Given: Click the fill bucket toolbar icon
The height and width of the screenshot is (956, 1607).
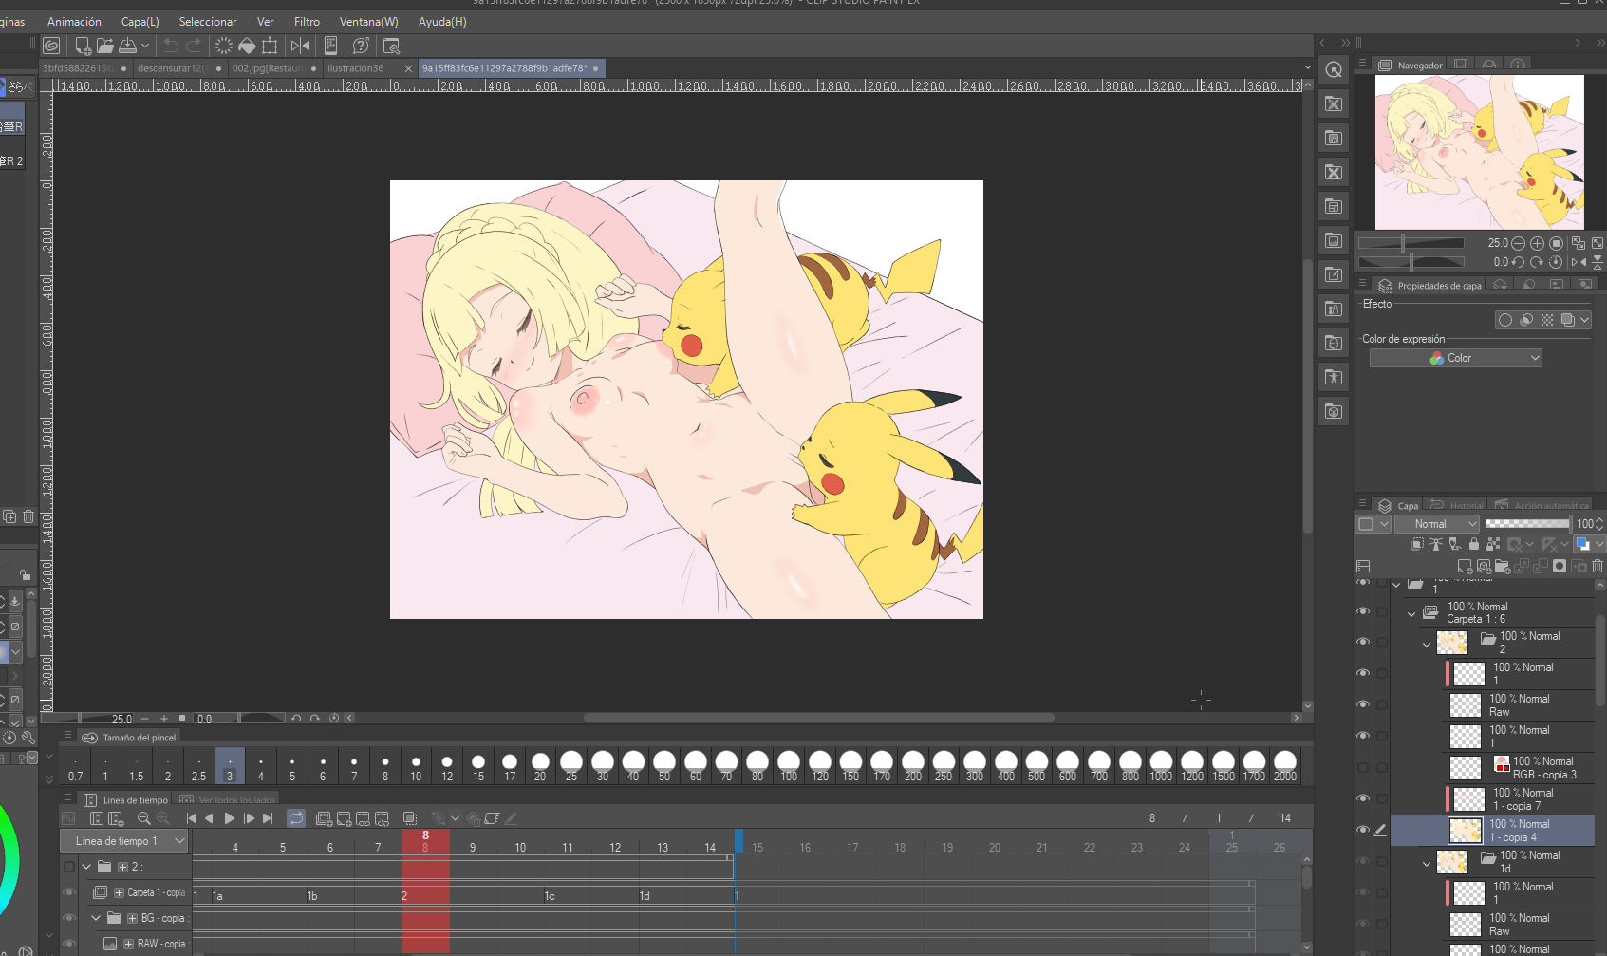Looking at the screenshot, I should (247, 46).
